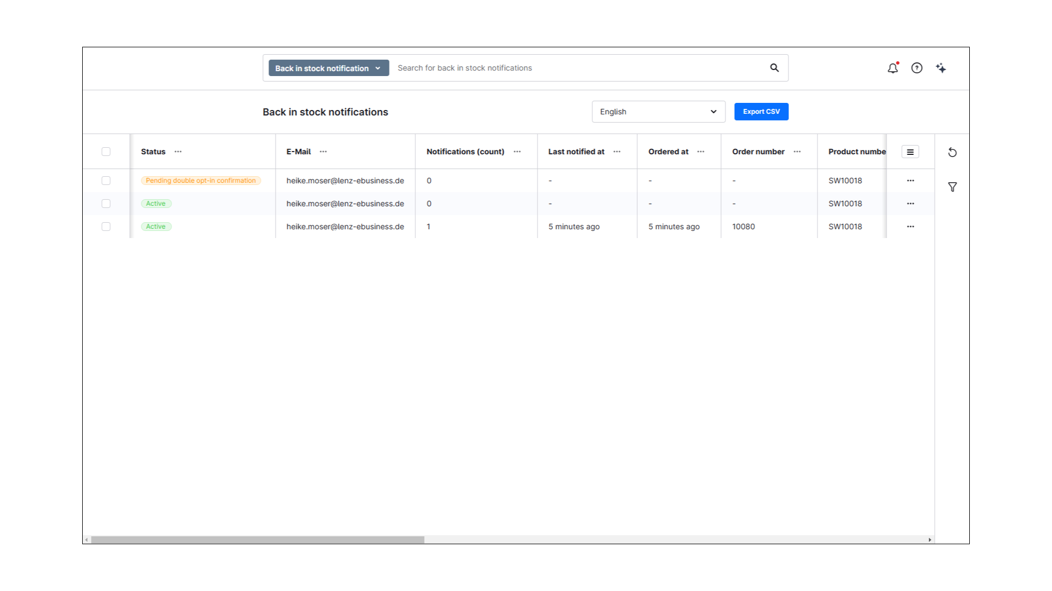
Task: Open the search with the magnifier icon
Action: coord(774,68)
